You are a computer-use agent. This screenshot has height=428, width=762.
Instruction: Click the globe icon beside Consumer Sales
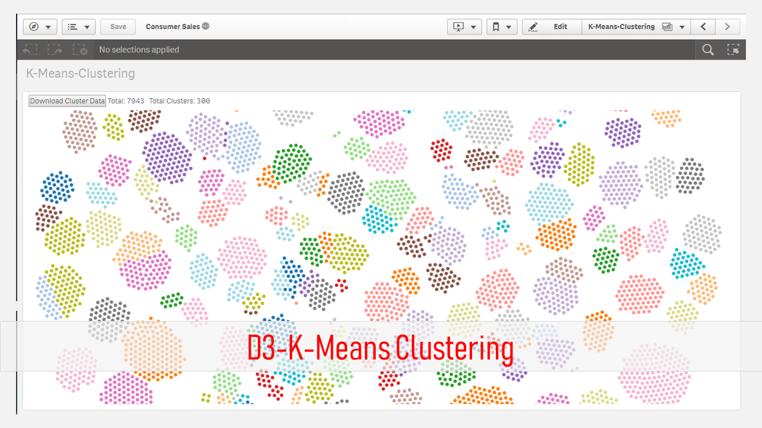point(205,26)
